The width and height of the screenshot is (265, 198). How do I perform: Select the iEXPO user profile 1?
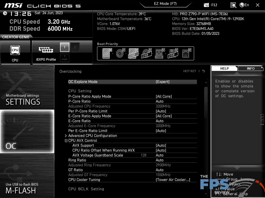pyautogui.click(x=64, y=57)
